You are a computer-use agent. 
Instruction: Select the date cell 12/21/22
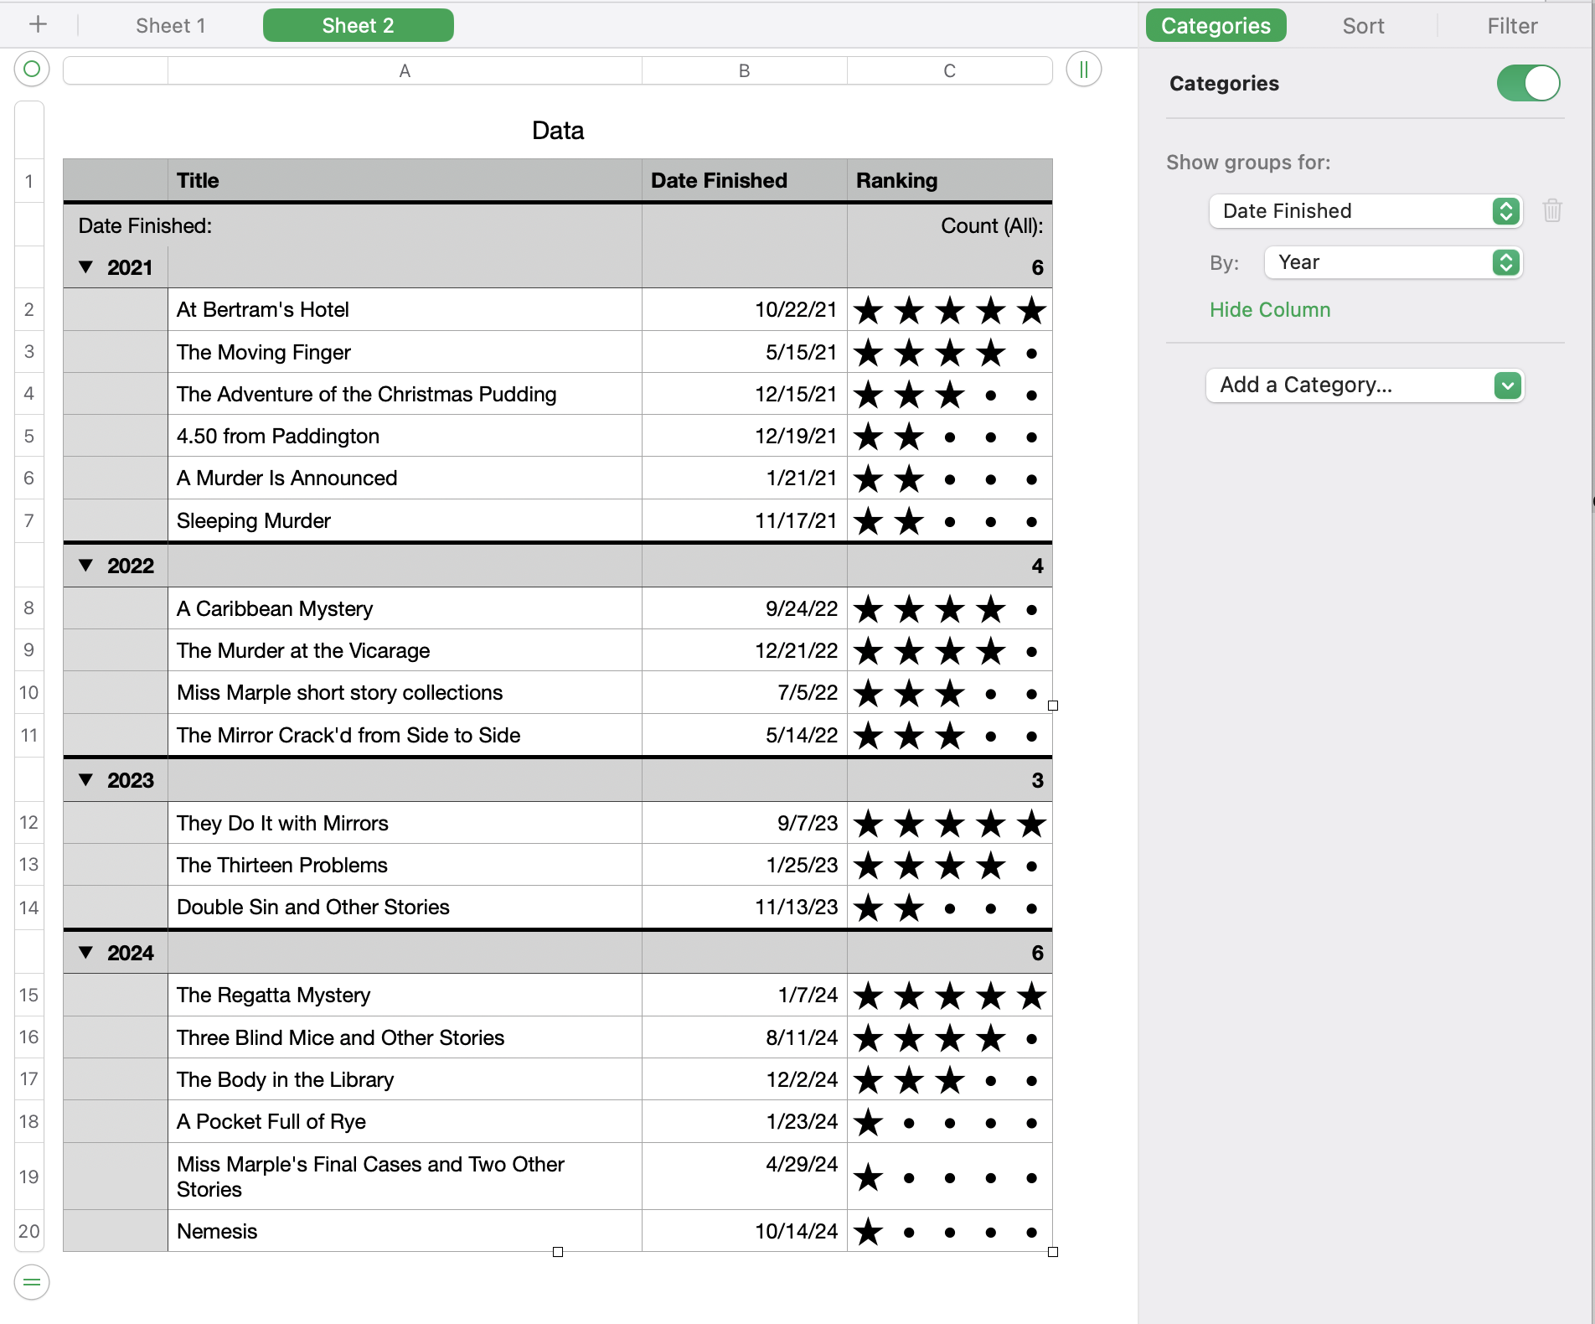744,650
